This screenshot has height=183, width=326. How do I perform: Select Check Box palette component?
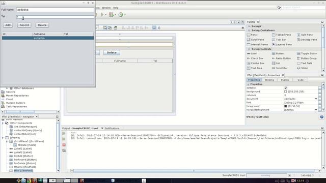click(x=255, y=58)
